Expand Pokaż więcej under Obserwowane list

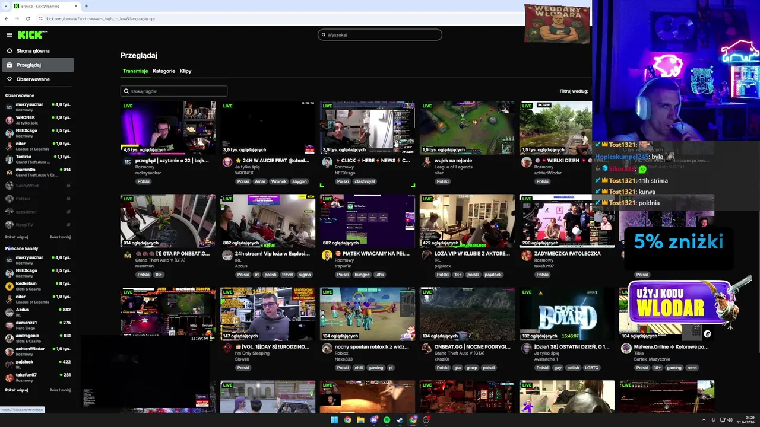(17, 237)
